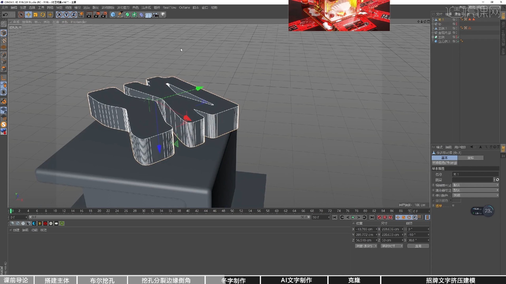Click the 平滑着色(Phong) button
The width and height of the screenshot is (506, 284).
click(x=445, y=163)
